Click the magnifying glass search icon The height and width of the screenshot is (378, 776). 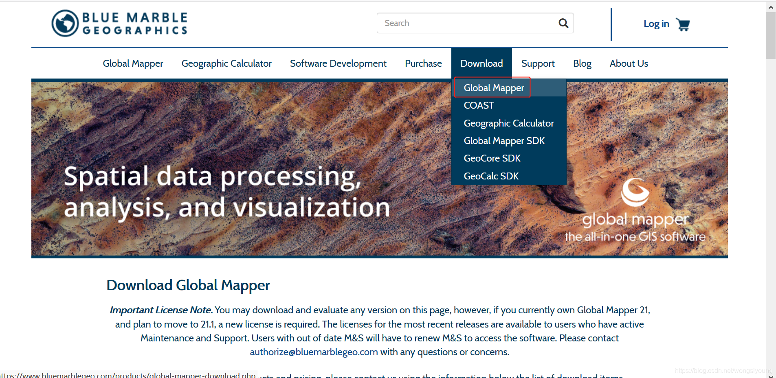(563, 23)
